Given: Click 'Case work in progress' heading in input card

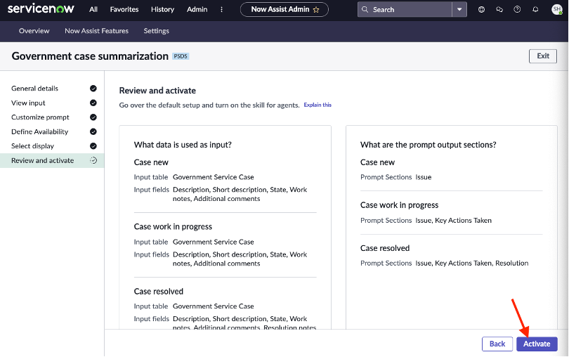Looking at the screenshot, I should pyautogui.click(x=173, y=226).
